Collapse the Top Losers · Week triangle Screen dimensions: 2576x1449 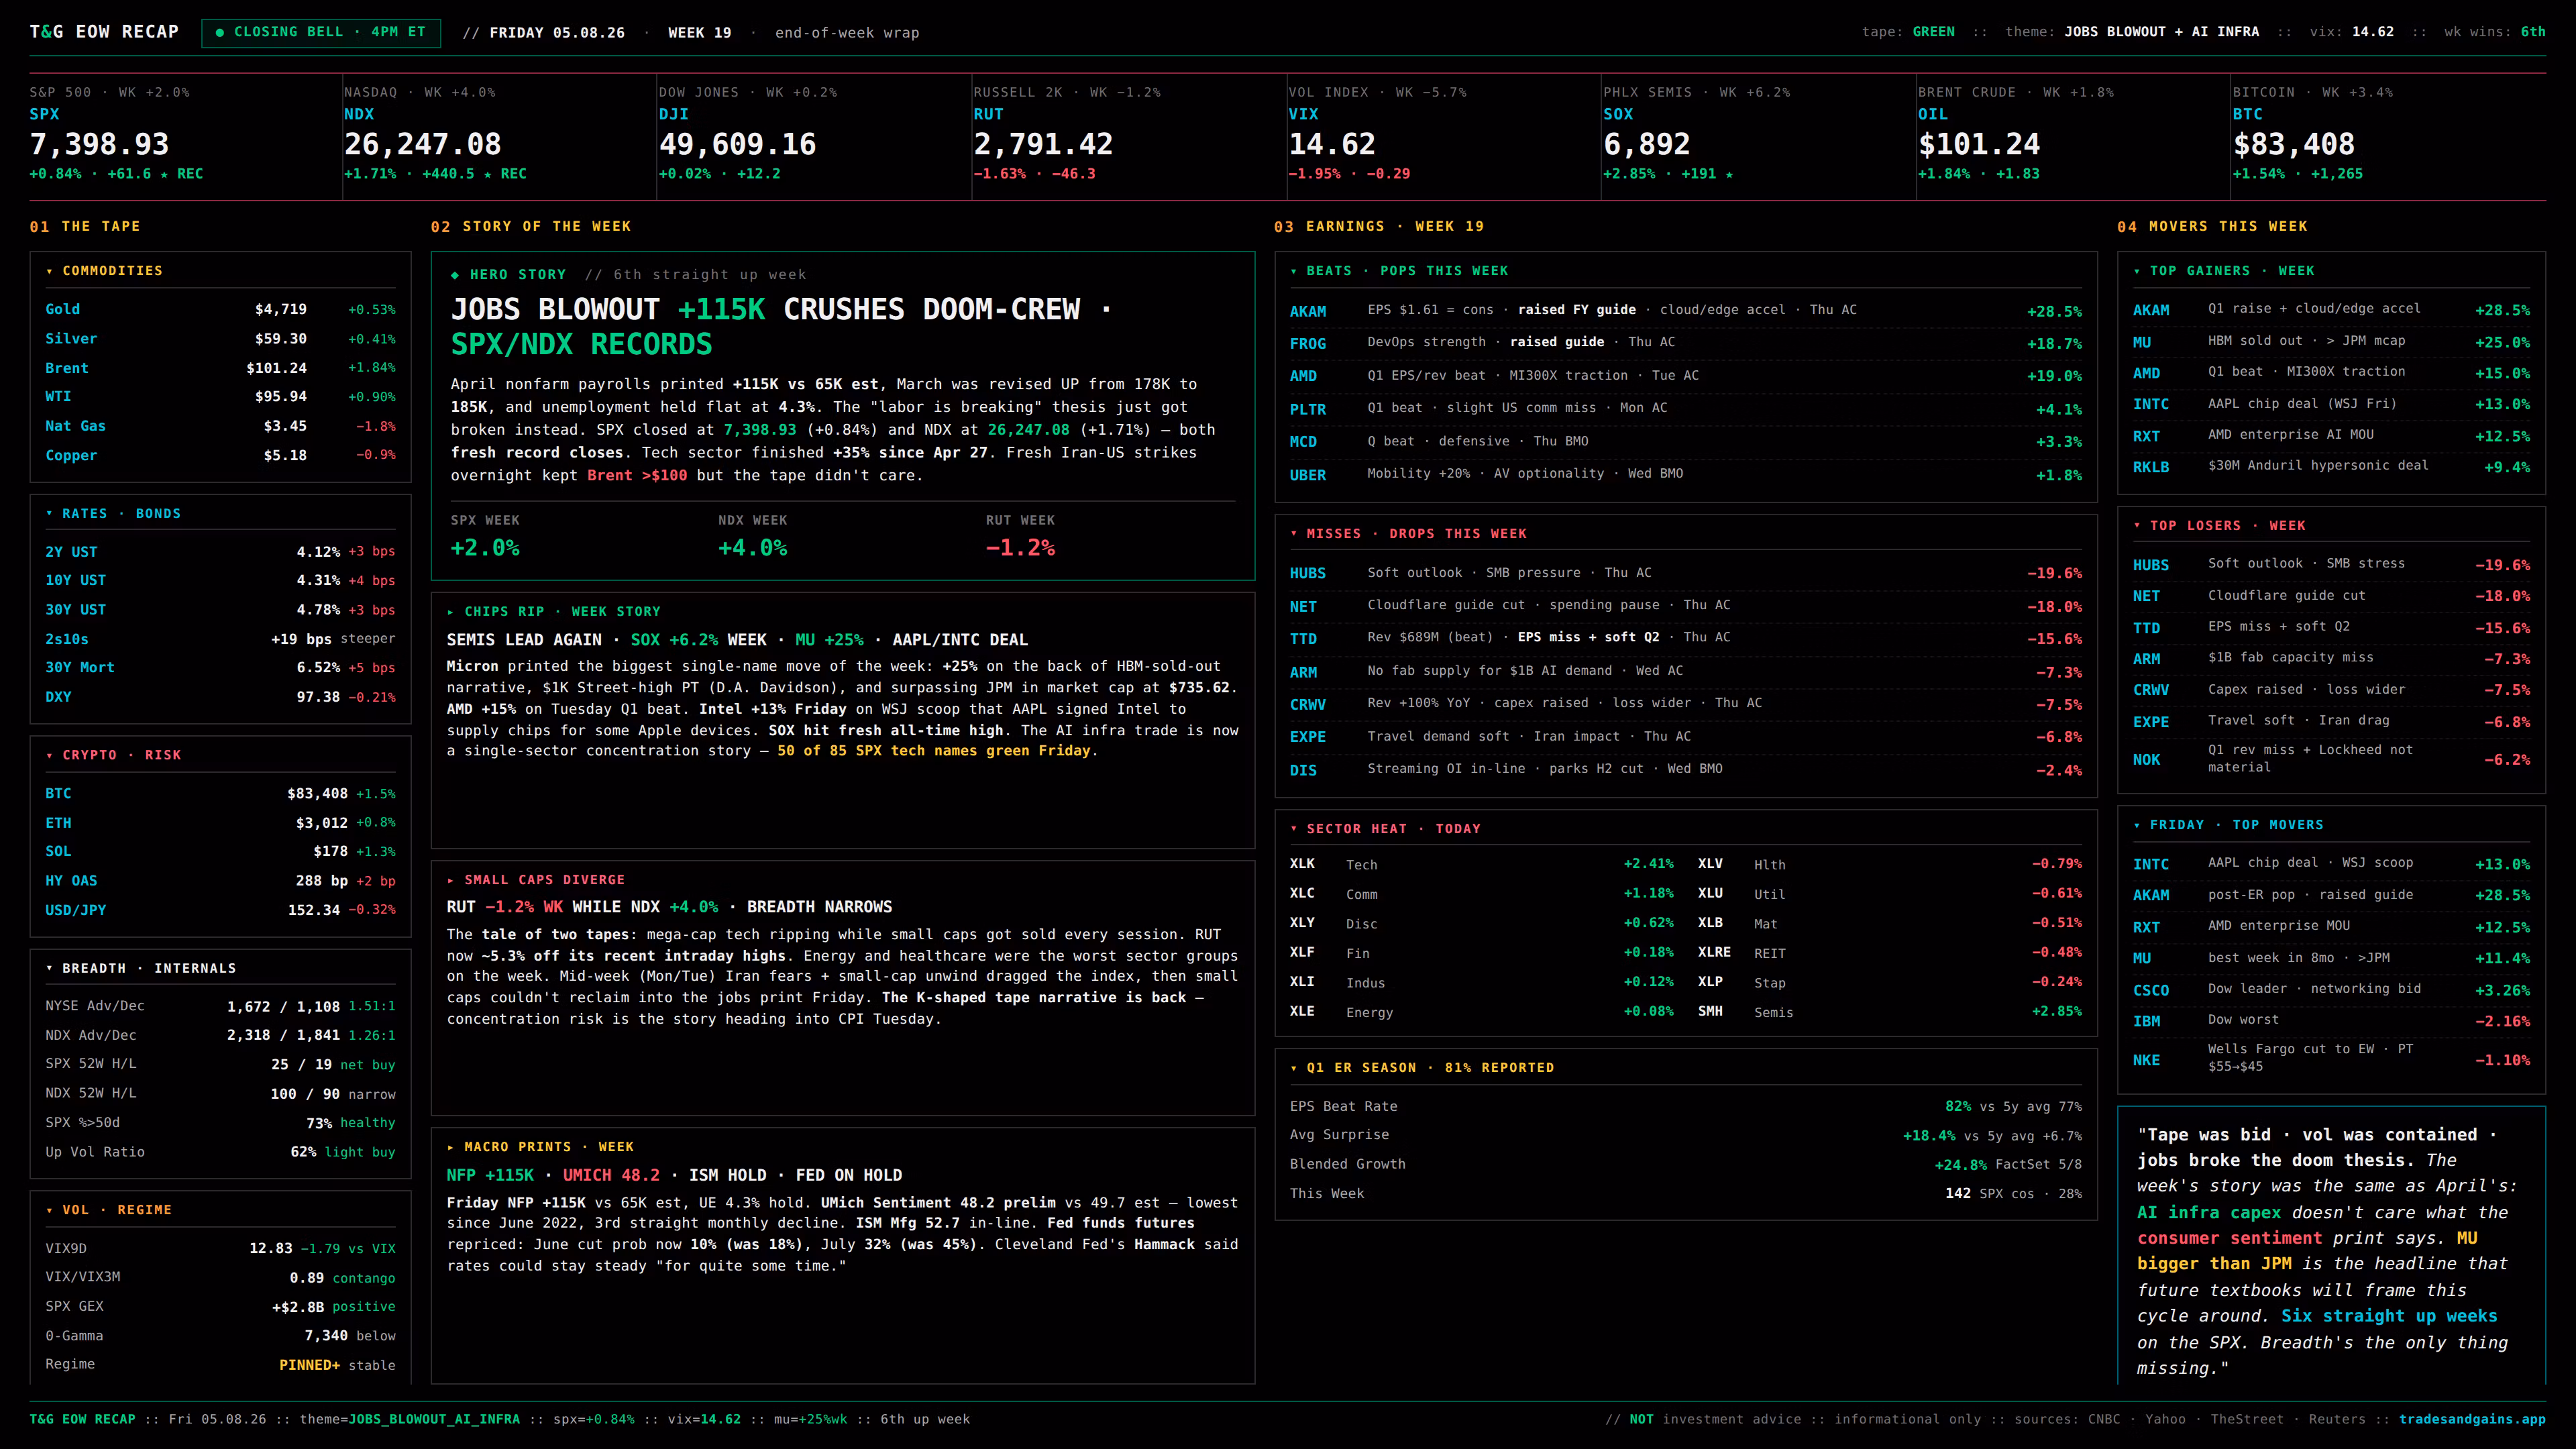pos(2137,526)
